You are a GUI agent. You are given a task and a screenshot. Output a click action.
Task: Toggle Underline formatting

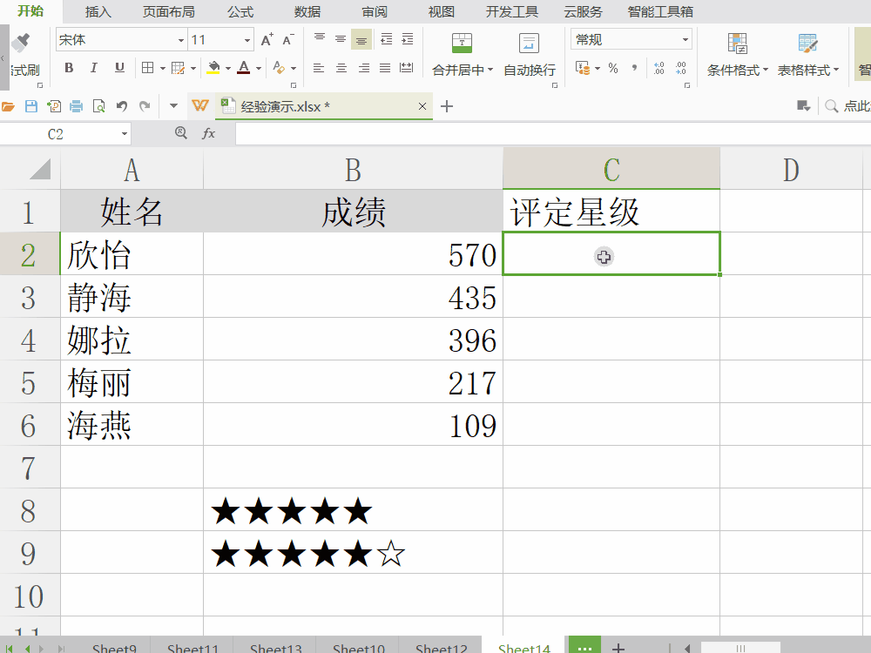coord(119,68)
